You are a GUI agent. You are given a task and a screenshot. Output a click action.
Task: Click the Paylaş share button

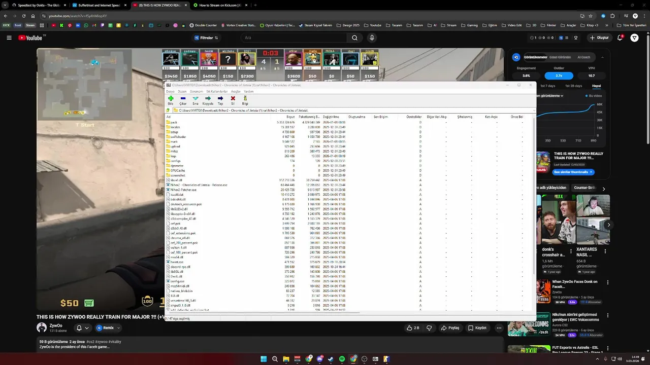click(450, 328)
